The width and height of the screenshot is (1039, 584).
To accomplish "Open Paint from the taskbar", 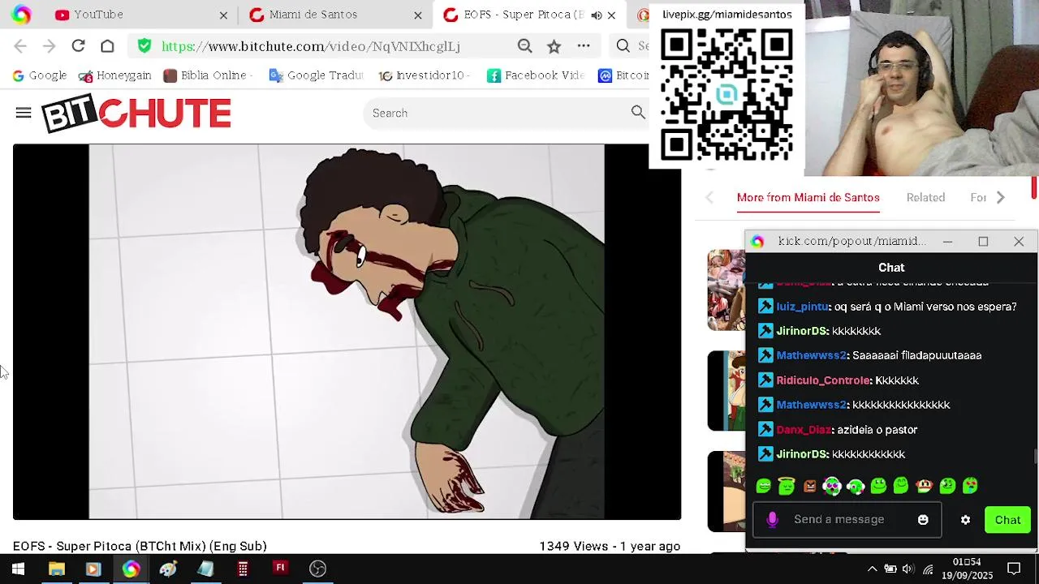I will [168, 569].
